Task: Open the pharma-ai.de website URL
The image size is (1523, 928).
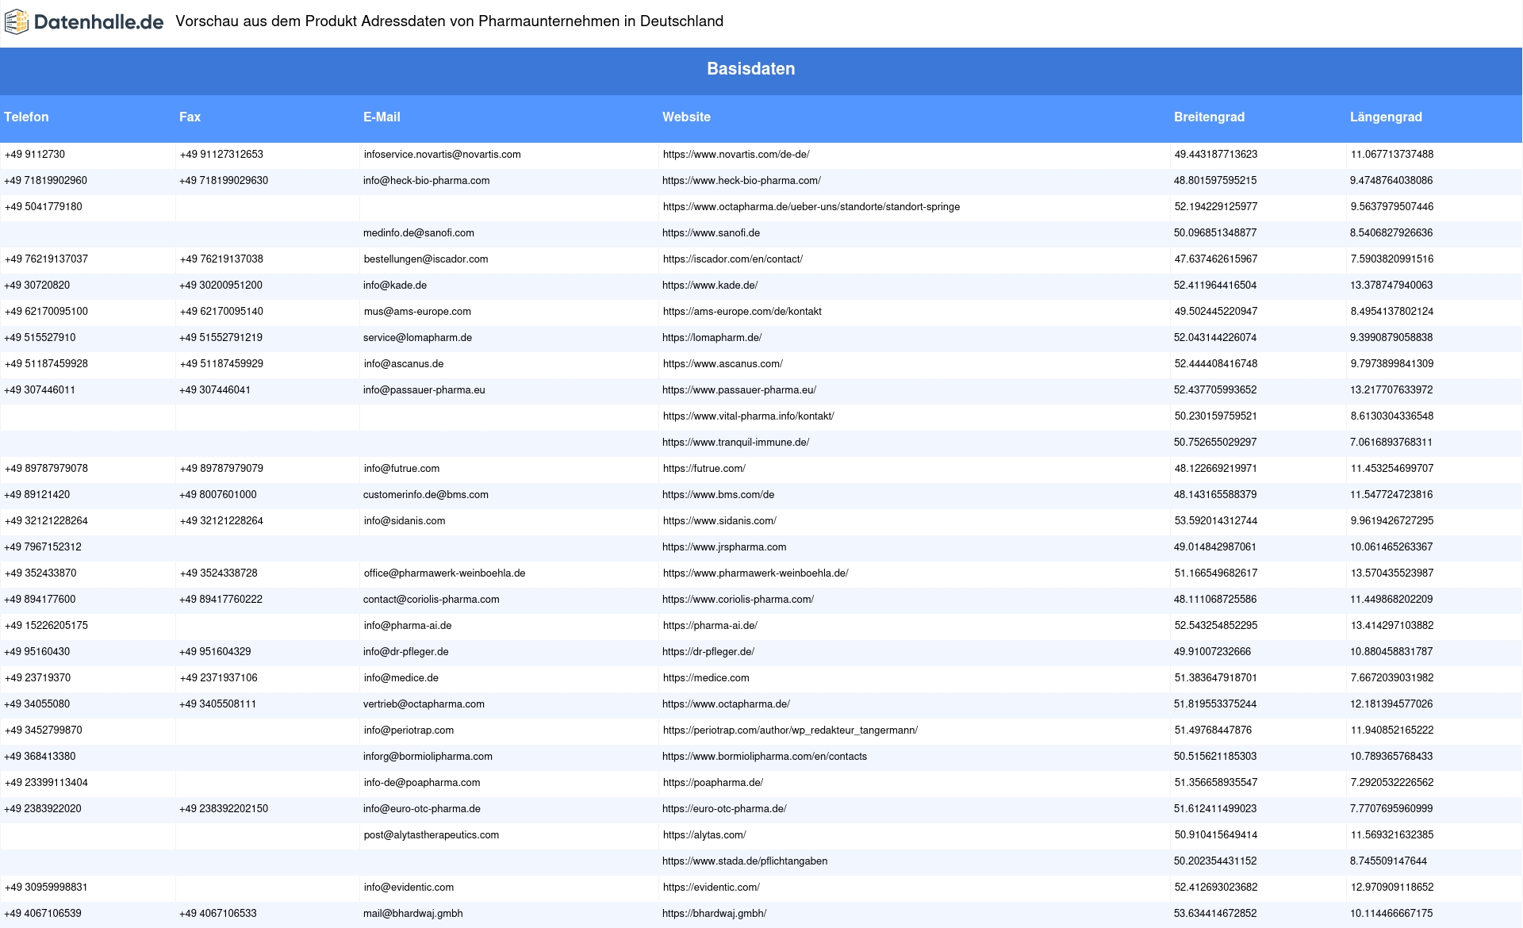Action: point(710,626)
